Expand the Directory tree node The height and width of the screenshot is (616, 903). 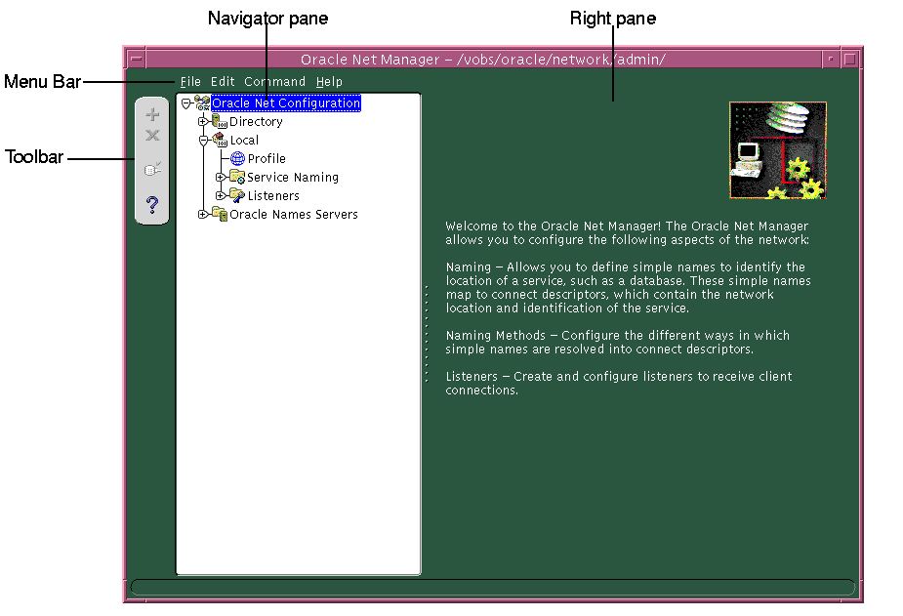(204, 121)
